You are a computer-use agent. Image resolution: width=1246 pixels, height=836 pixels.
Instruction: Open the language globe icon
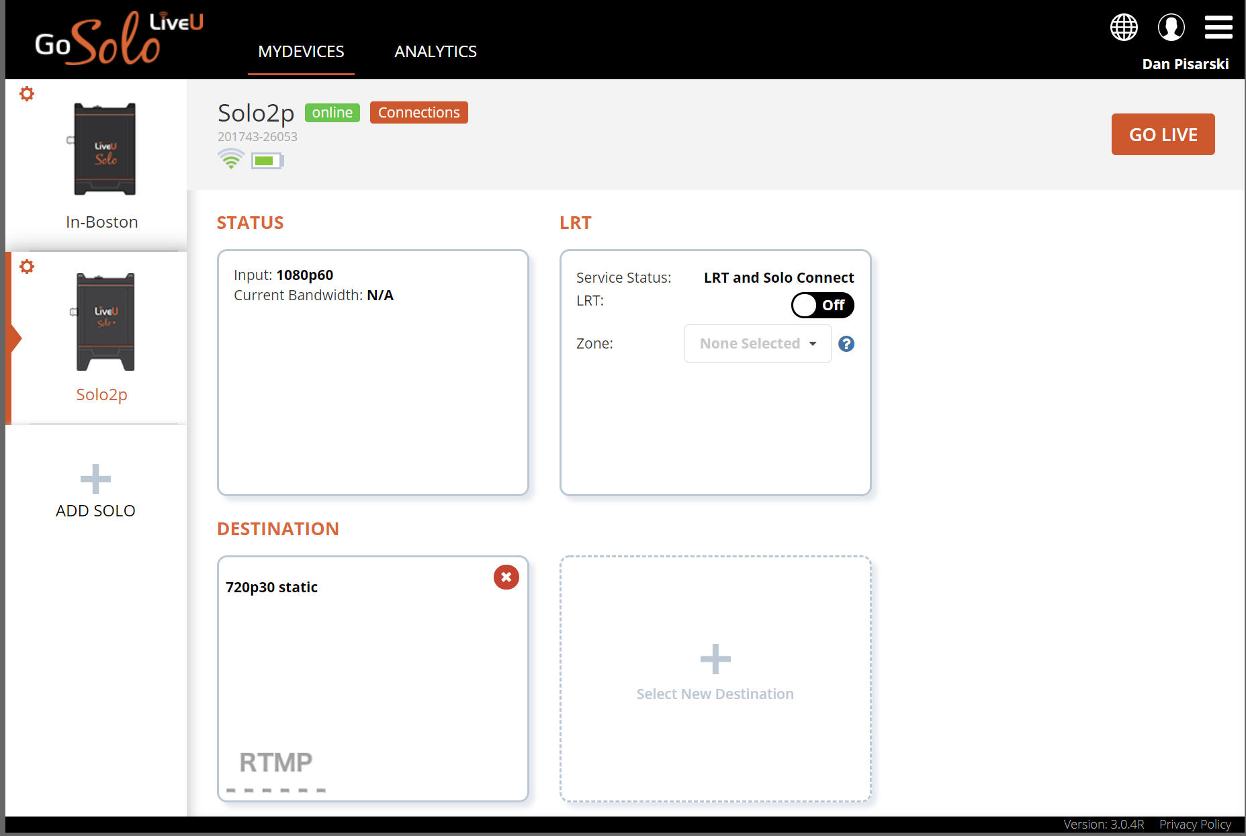point(1124,28)
